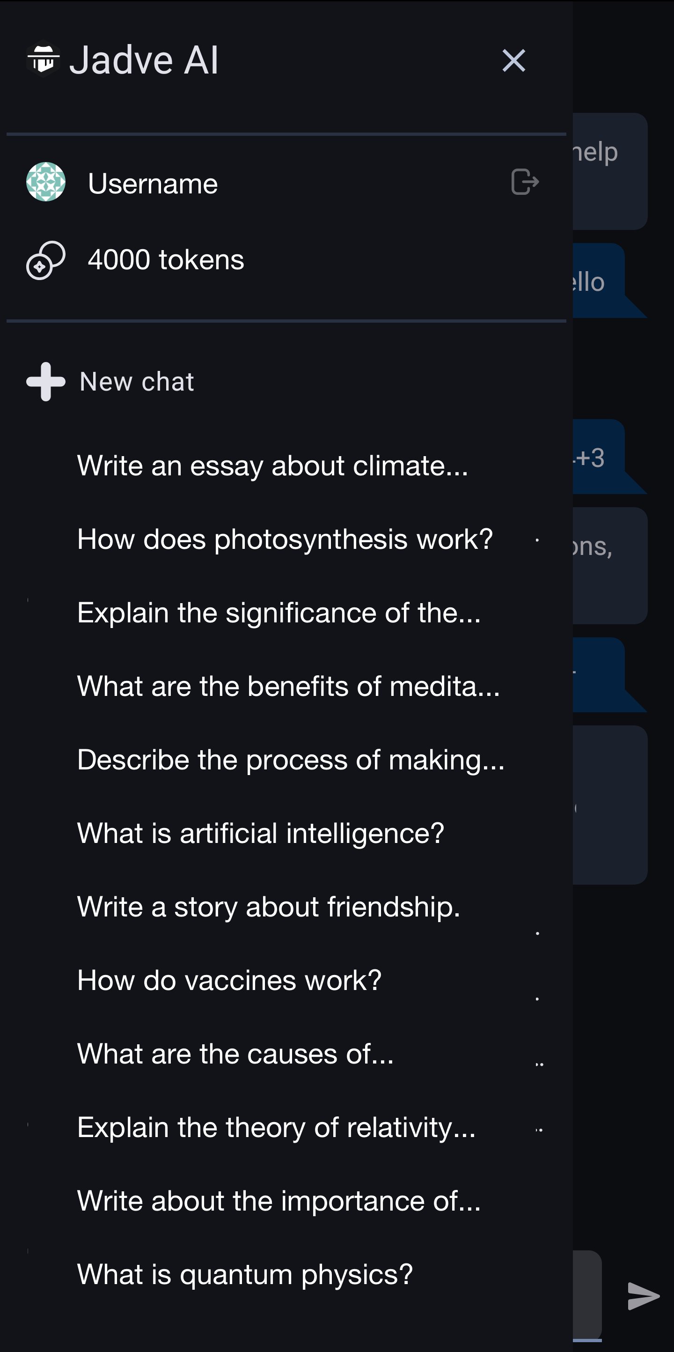Viewport: 674px width, 1352px height.
Task: Start a New chat
Action: click(x=136, y=382)
